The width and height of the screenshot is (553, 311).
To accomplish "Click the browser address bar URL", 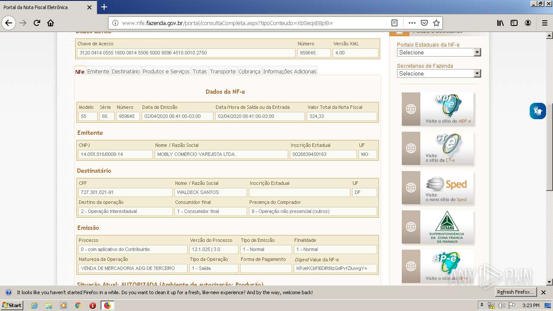I will point(227,23).
